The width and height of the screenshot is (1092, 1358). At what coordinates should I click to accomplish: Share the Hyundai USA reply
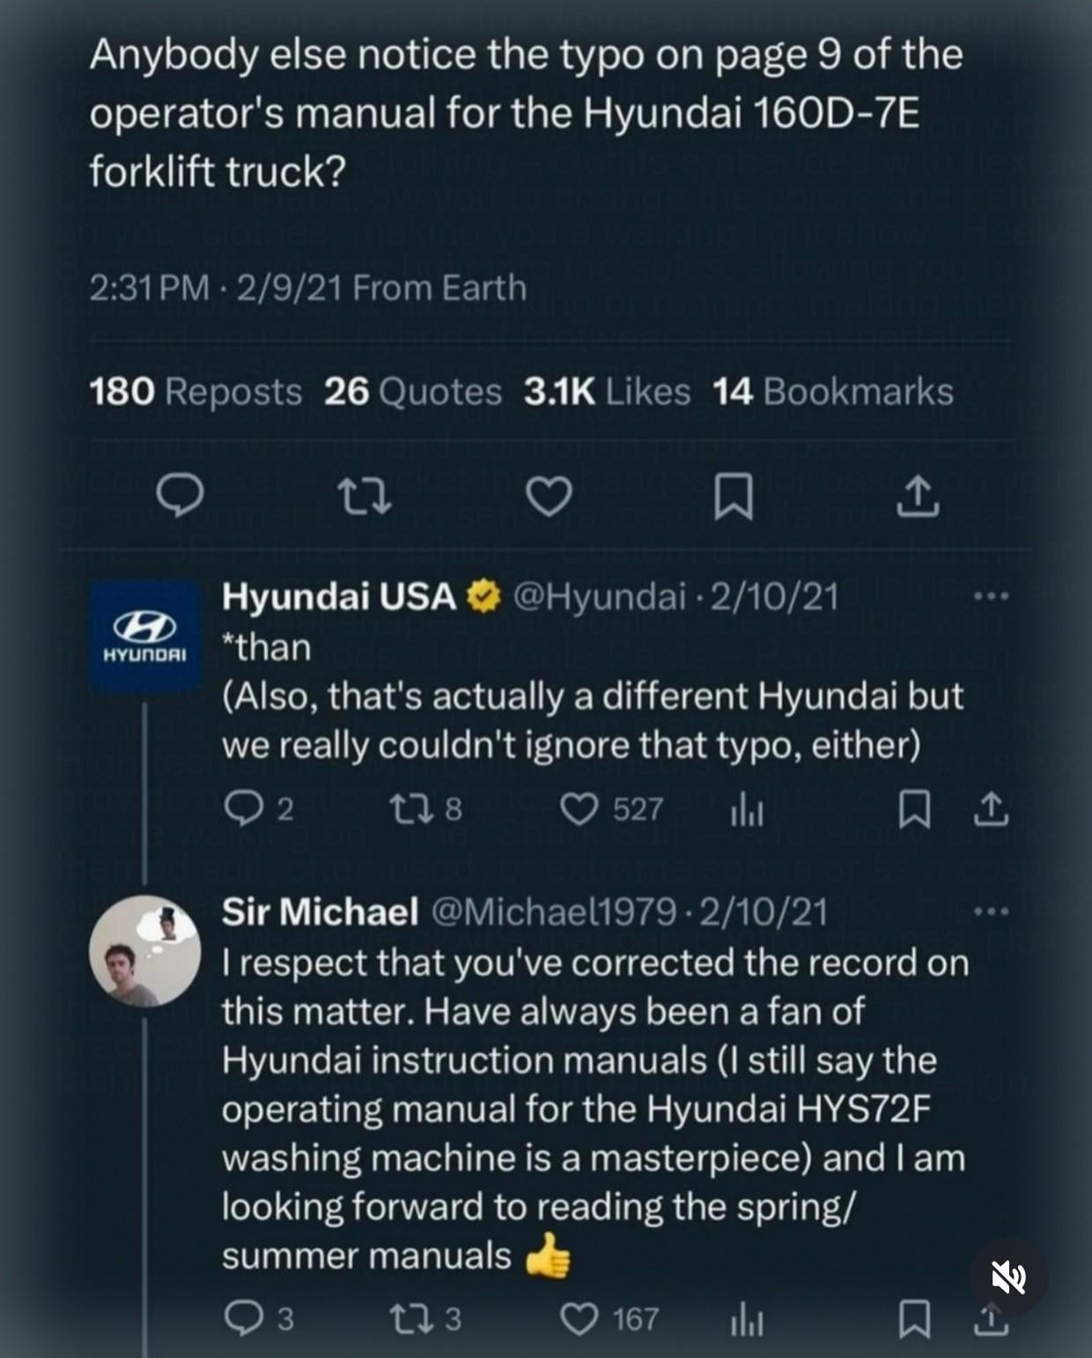pyautogui.click(x=991, y=808)
